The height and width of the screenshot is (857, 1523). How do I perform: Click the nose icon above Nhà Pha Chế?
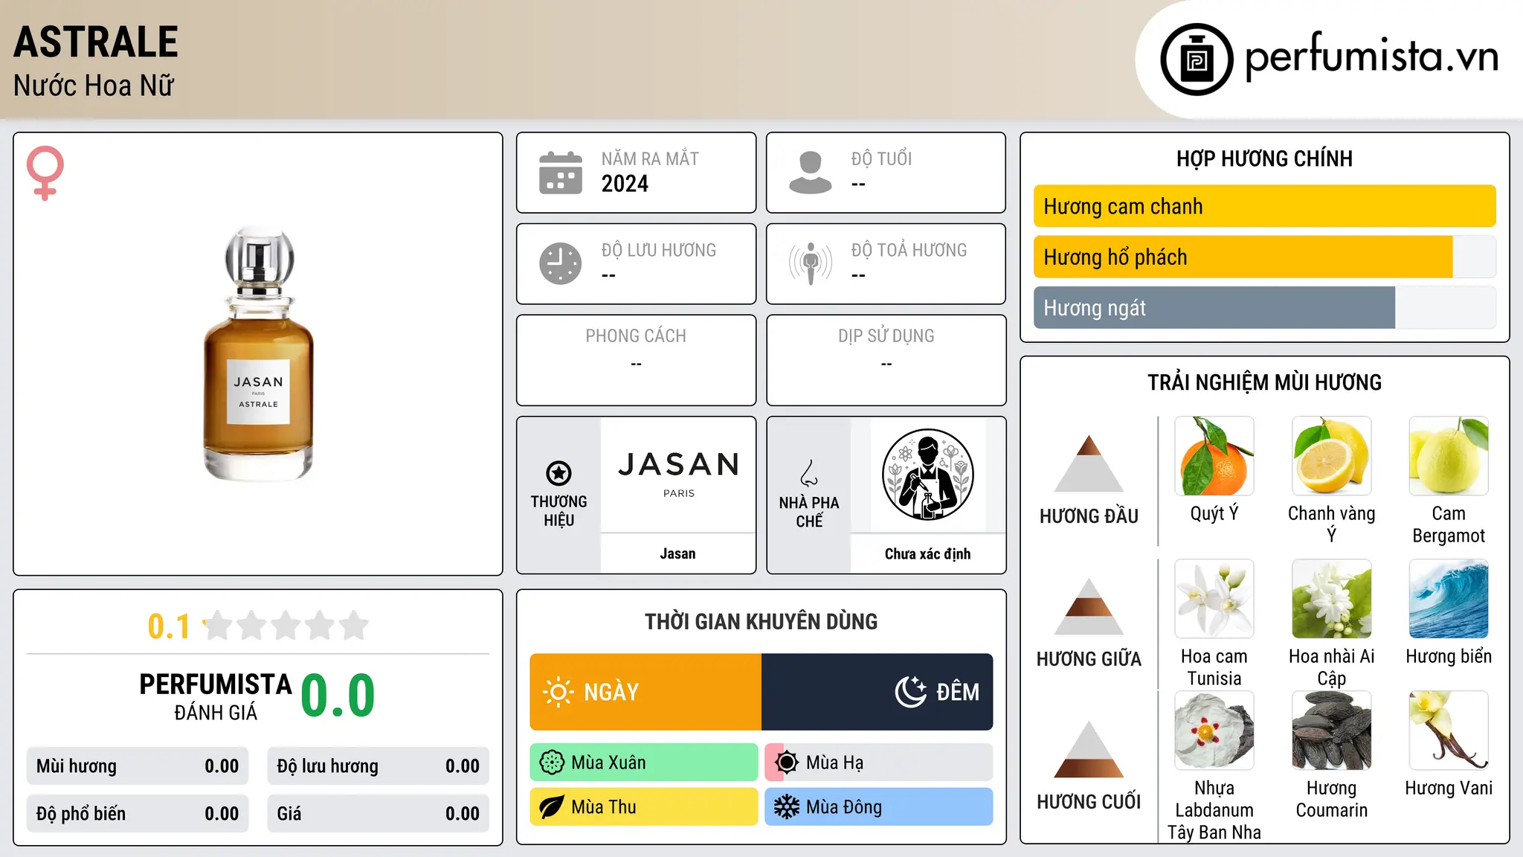(809, 473)
